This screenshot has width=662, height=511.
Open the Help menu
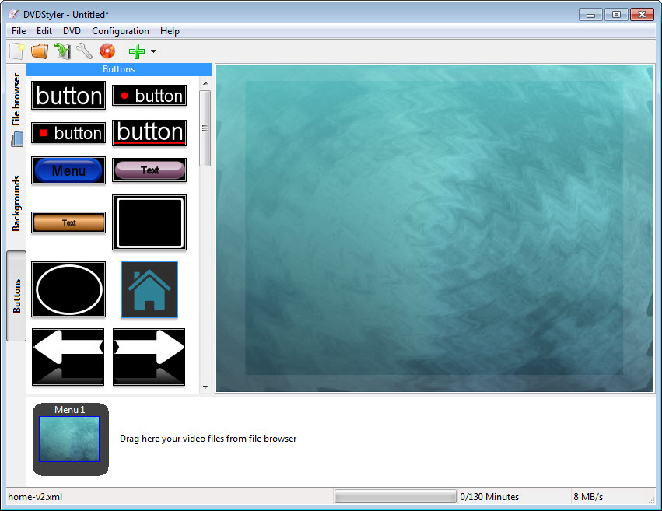point(170,31)
